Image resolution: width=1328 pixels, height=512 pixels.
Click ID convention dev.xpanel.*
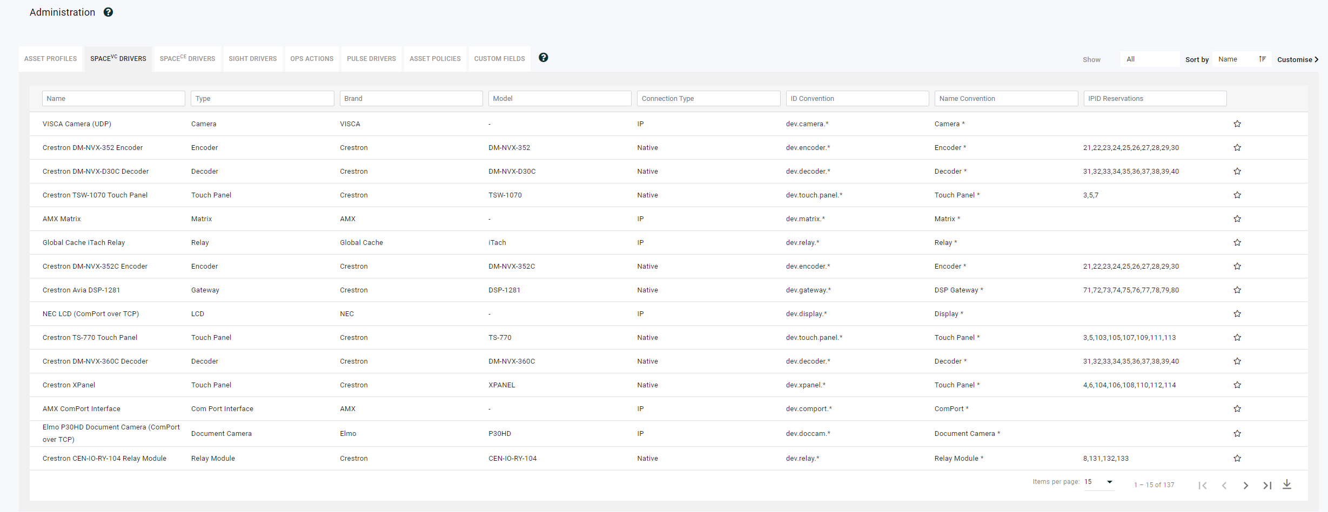pyautogui.click(x=806, y=385)
